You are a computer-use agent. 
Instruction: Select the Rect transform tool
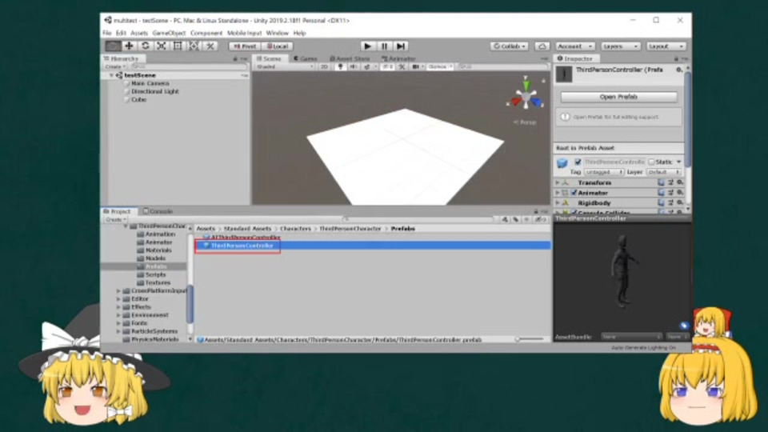pyautogui.click(x=178, y=46)
